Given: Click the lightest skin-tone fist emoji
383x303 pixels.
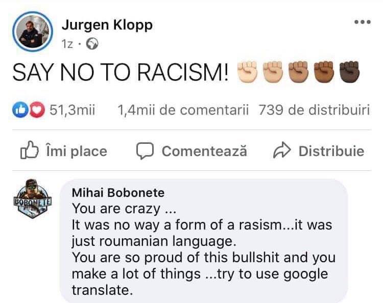Looking at the screenshot, I should [x=248, y=74].
